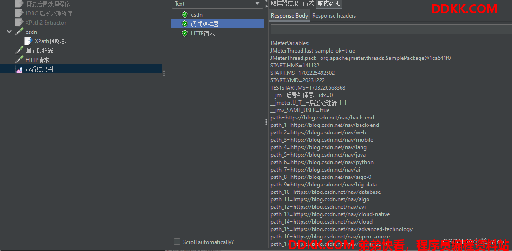Switch to the 取样器结果 tab
This screenshot has height=251, width=512.
pos(284,4)
